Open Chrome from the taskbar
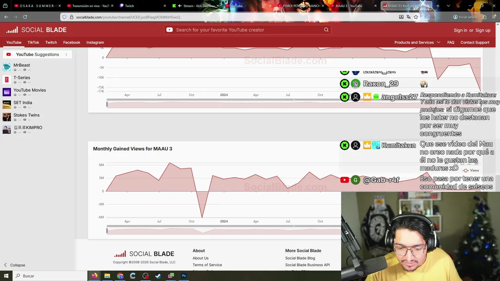 click(120, 276)
